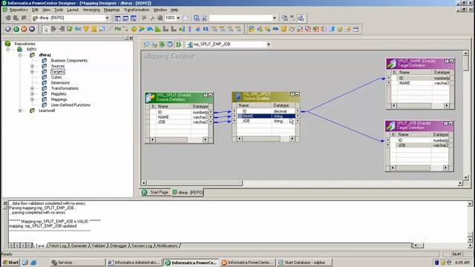The height and width of the screenshot is (267, 475).
Task: Switch to Services in the taskbar
Action: 77,263
